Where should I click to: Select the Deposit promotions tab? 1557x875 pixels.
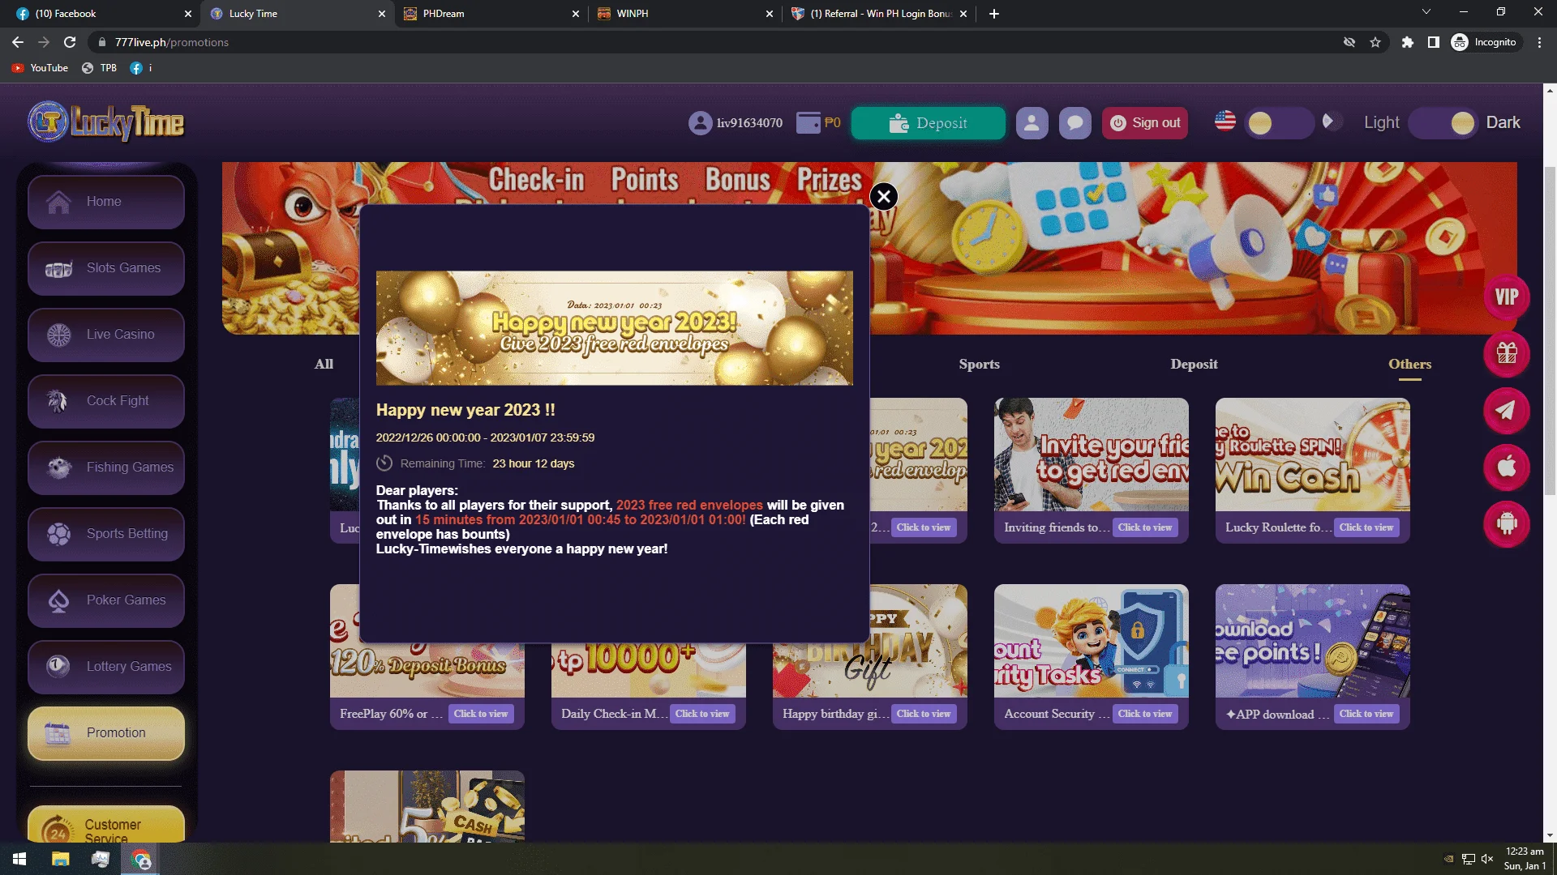point(1194,365)
